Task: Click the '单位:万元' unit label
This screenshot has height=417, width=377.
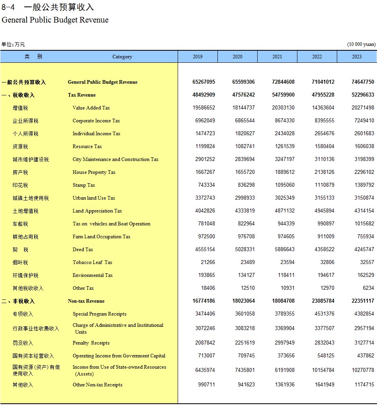Action: (13, 44)
